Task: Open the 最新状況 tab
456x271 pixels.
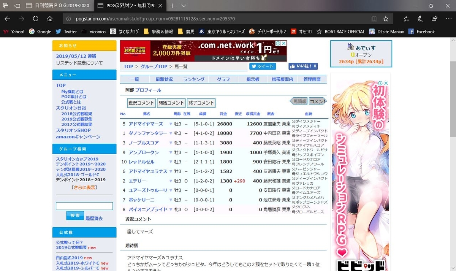Action: (164, 79)
